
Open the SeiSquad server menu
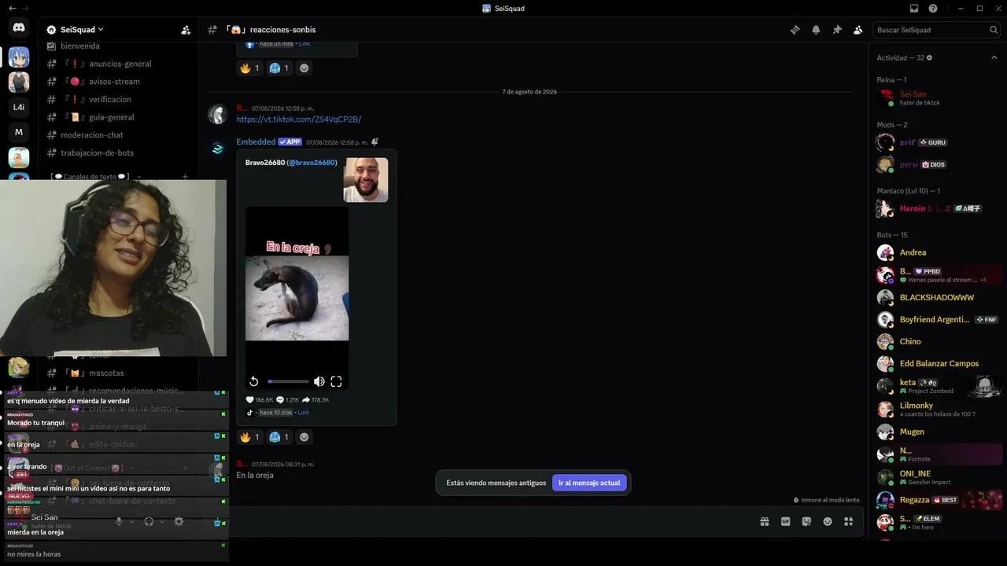(82, 30)
